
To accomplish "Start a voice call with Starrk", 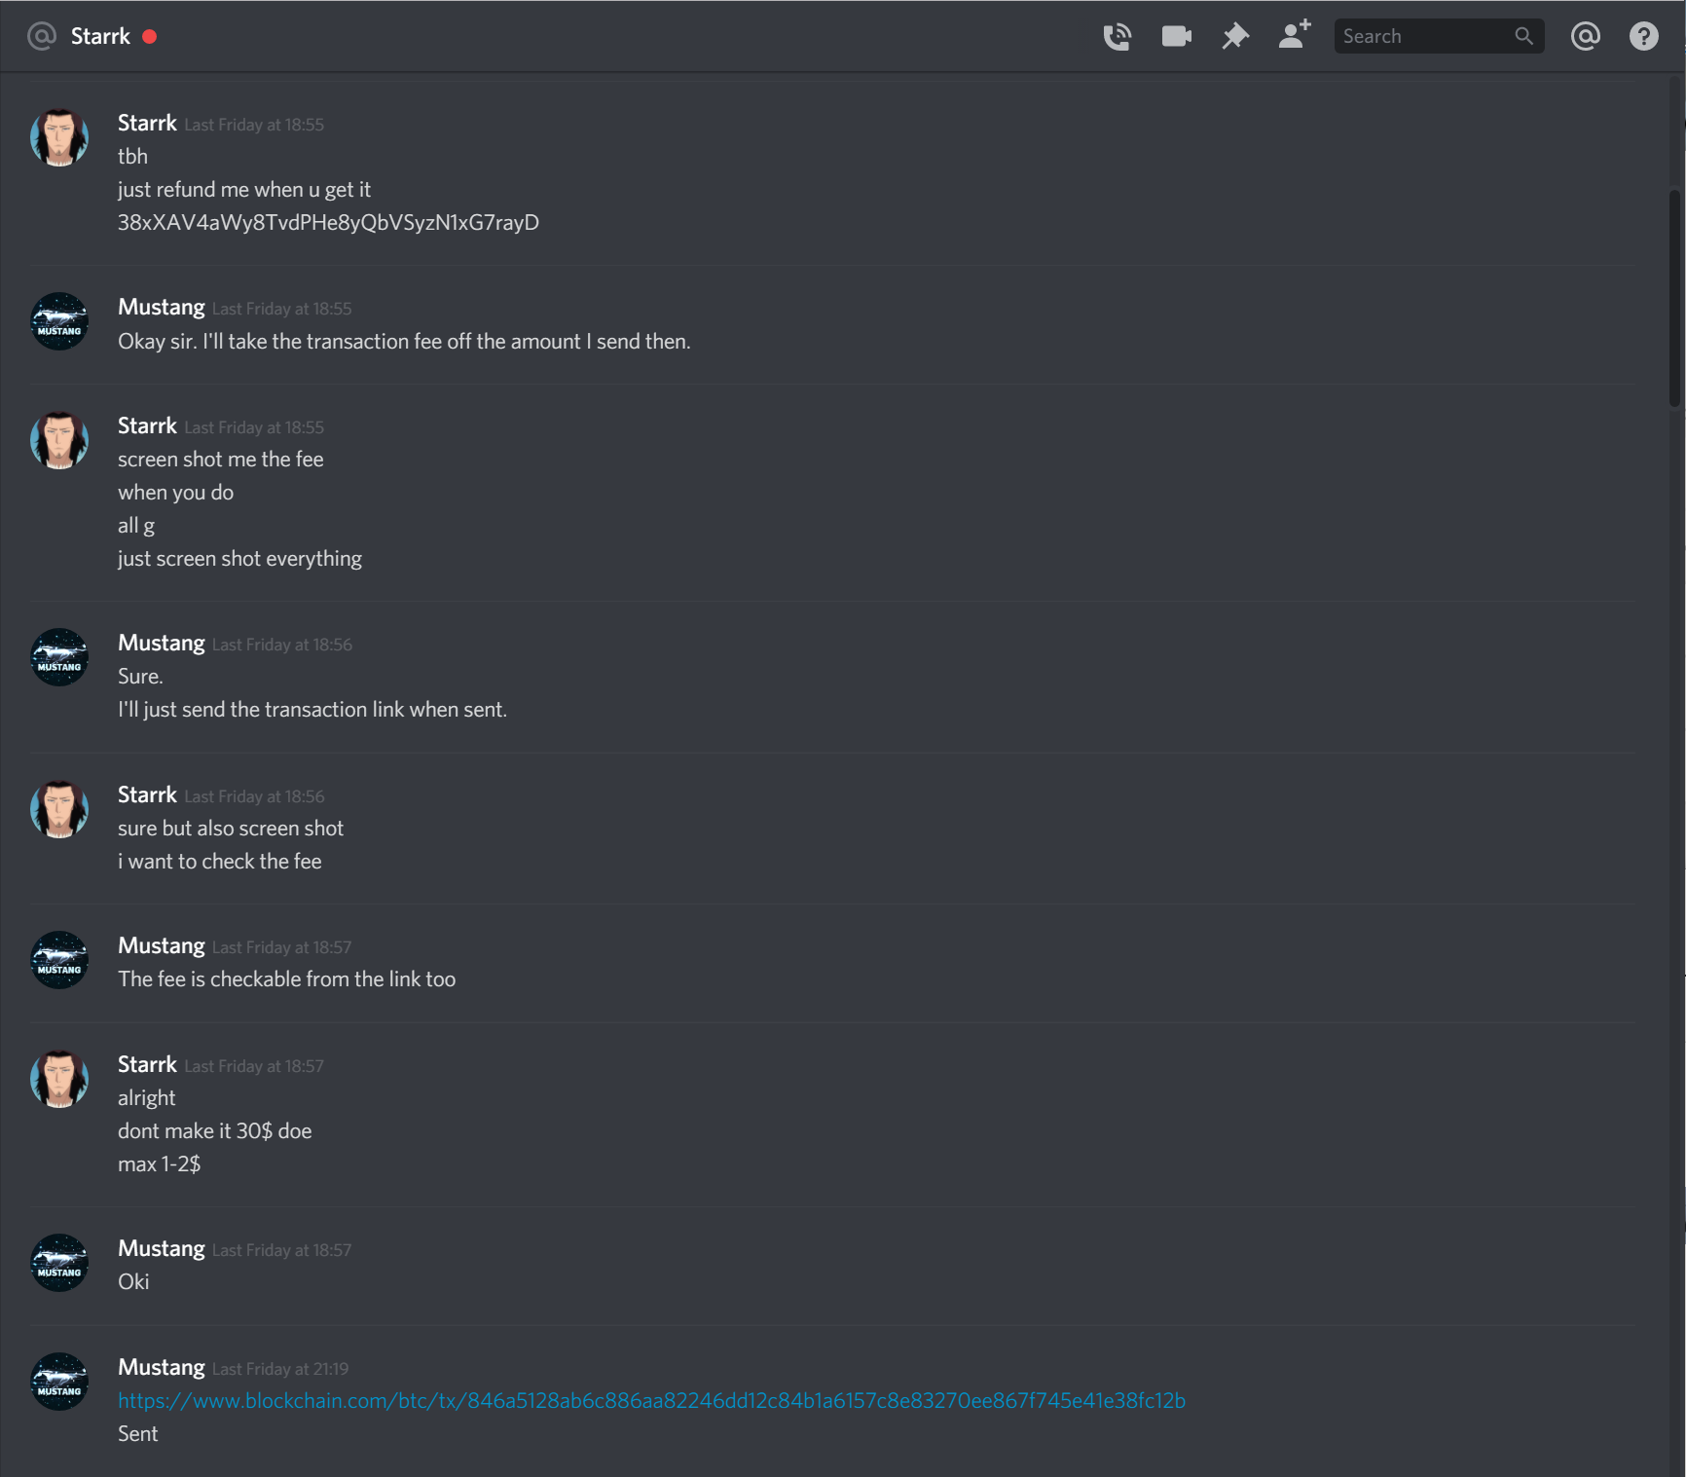I will [1117, 36].
